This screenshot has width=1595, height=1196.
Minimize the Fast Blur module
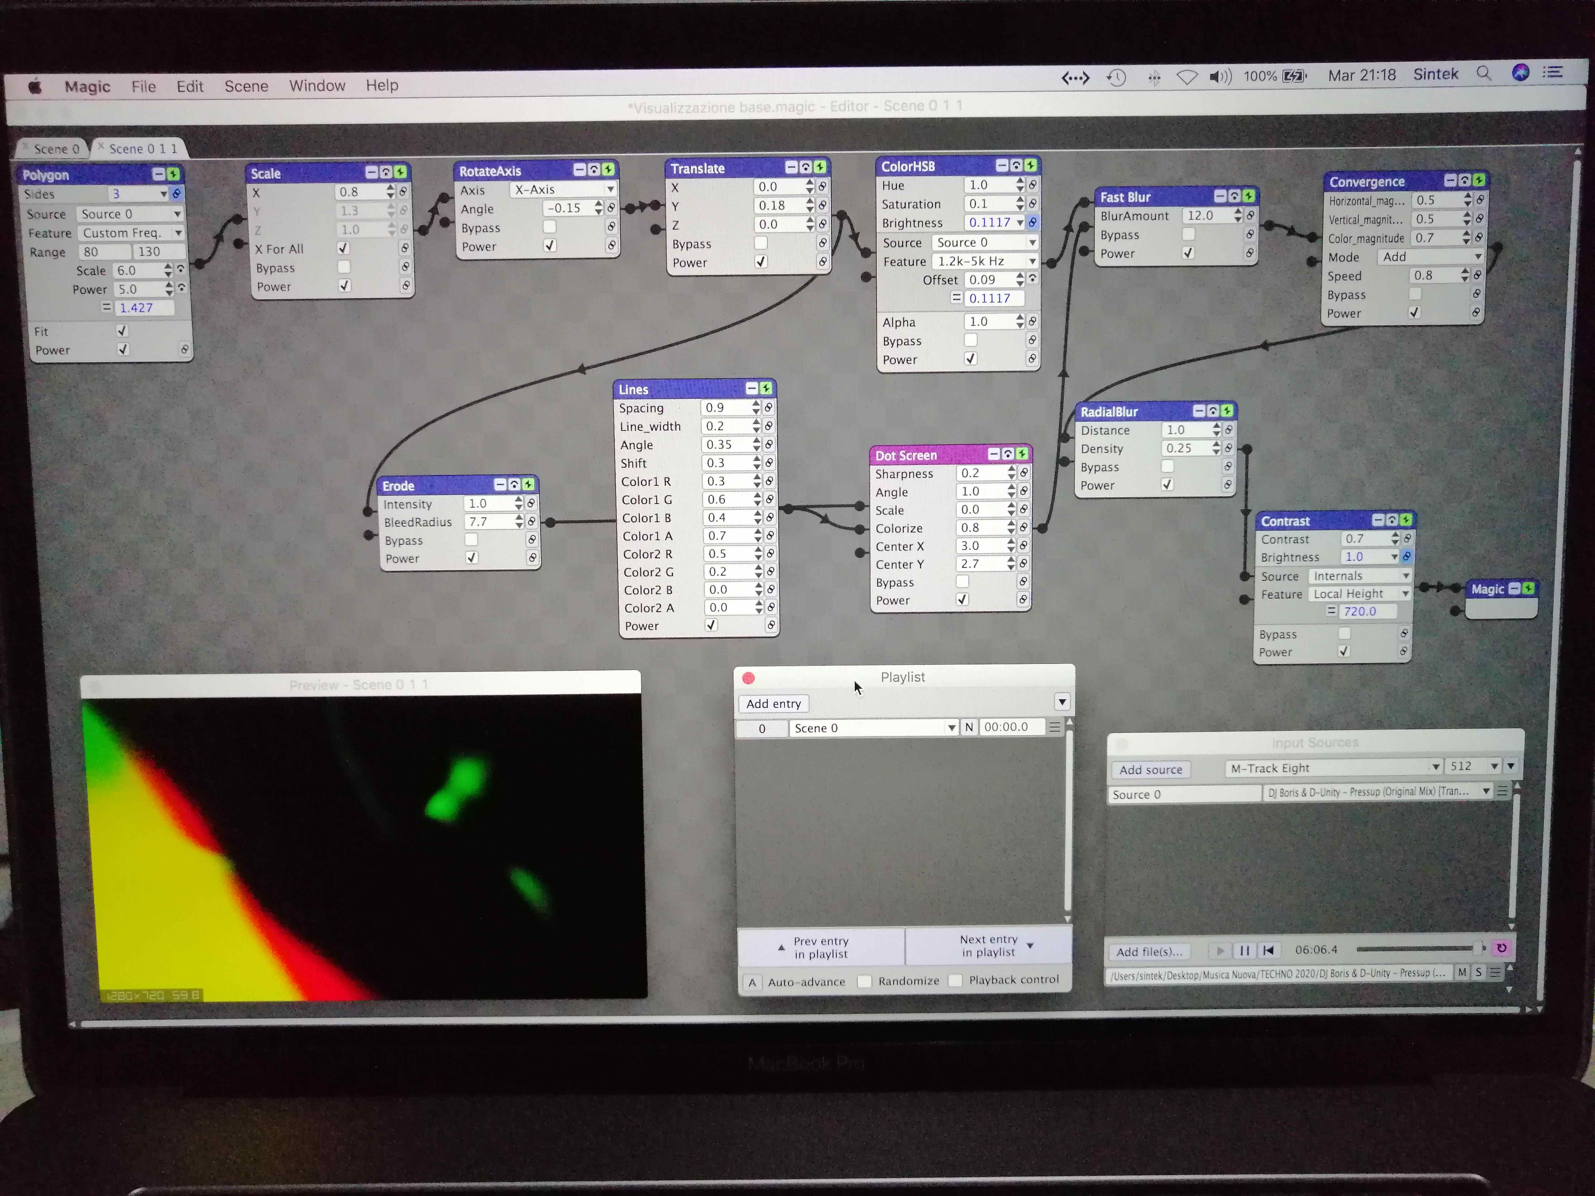coord(1220,196)
